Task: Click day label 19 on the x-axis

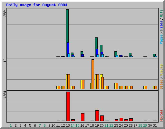Action: click(x=97, y=125)
